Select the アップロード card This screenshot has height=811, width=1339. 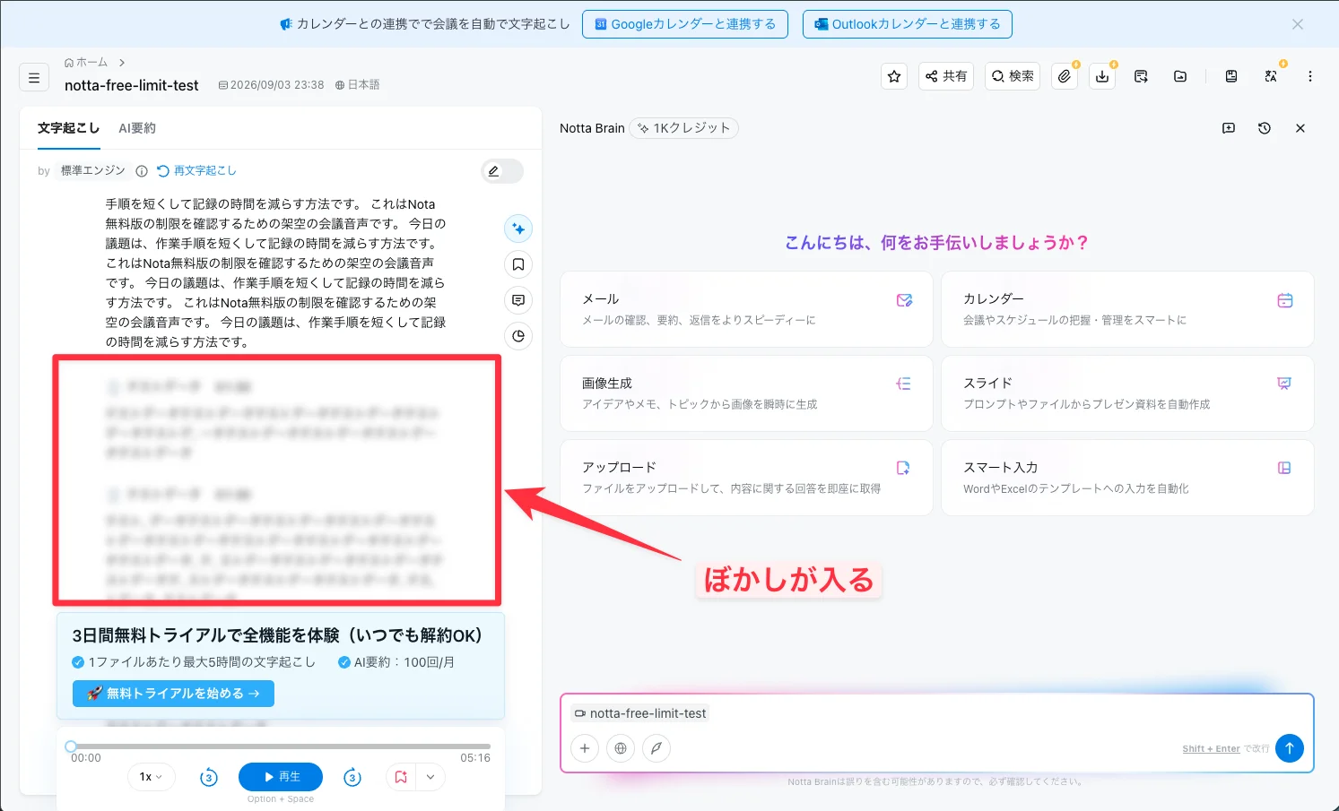746,478
